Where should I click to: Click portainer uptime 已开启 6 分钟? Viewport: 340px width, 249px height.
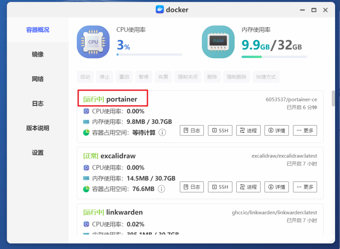302,107
